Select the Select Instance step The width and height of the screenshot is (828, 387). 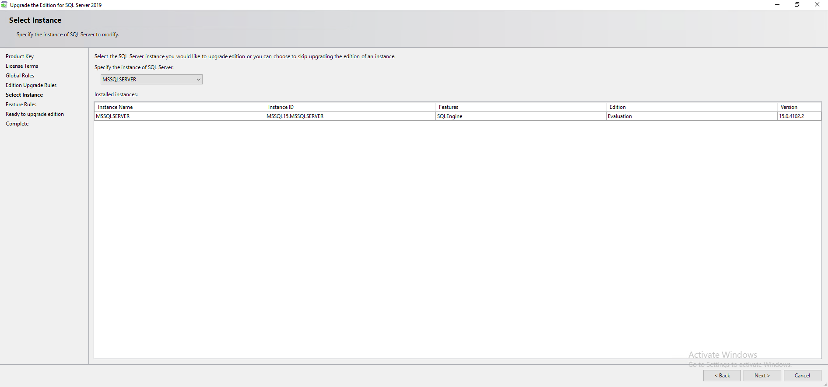click(24, 95)
